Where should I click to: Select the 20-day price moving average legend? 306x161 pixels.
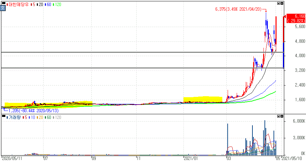pyautogui.click(x=40, y=4)
